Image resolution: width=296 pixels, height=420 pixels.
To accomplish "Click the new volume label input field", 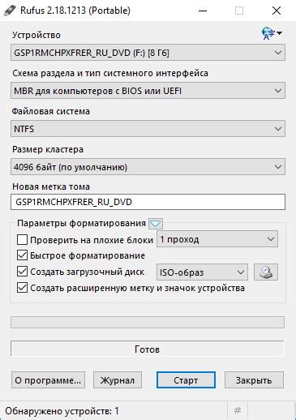I will [148, 202].
